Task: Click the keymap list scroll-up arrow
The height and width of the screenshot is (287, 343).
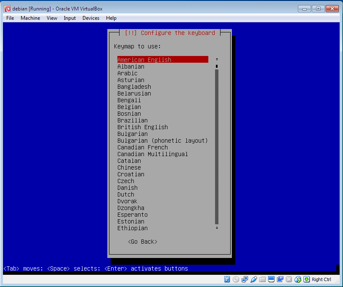Action: (x=217, y=59)
